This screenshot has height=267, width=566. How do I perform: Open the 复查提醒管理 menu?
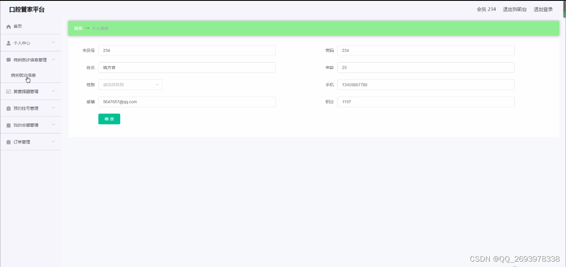31,92
